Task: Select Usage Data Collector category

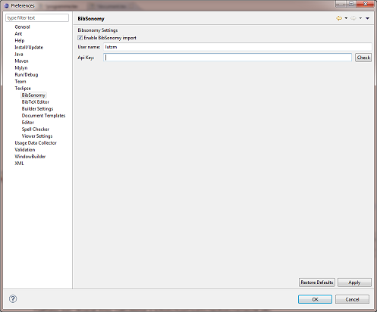Action: (x=36, y=142)
